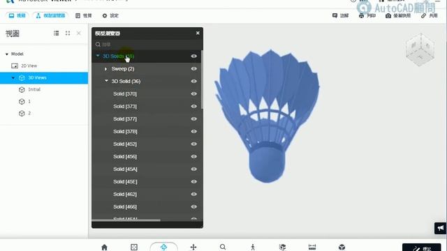The height and width of the screenshot is (251, 447).
Task: Close the Views side panel
Action: [x=79, y=33]
